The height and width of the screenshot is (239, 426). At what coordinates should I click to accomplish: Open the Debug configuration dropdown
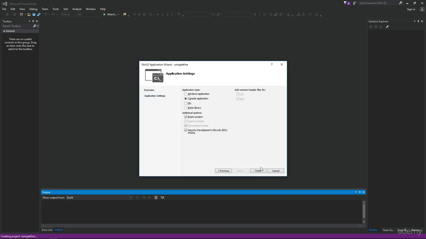click(x=68, y=15)
